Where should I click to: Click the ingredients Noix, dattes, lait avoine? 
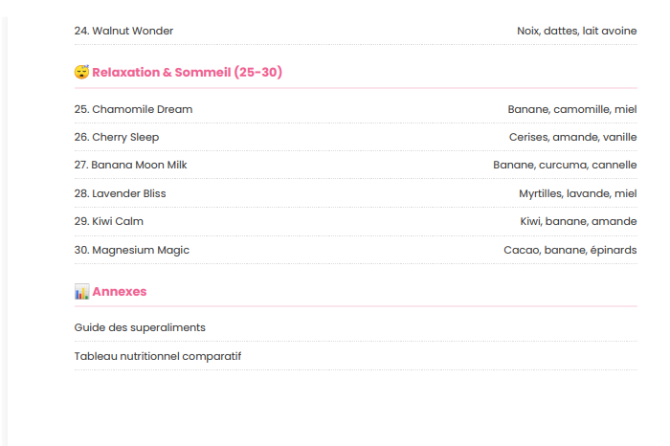pyautogui.click(x=576, y=31)
